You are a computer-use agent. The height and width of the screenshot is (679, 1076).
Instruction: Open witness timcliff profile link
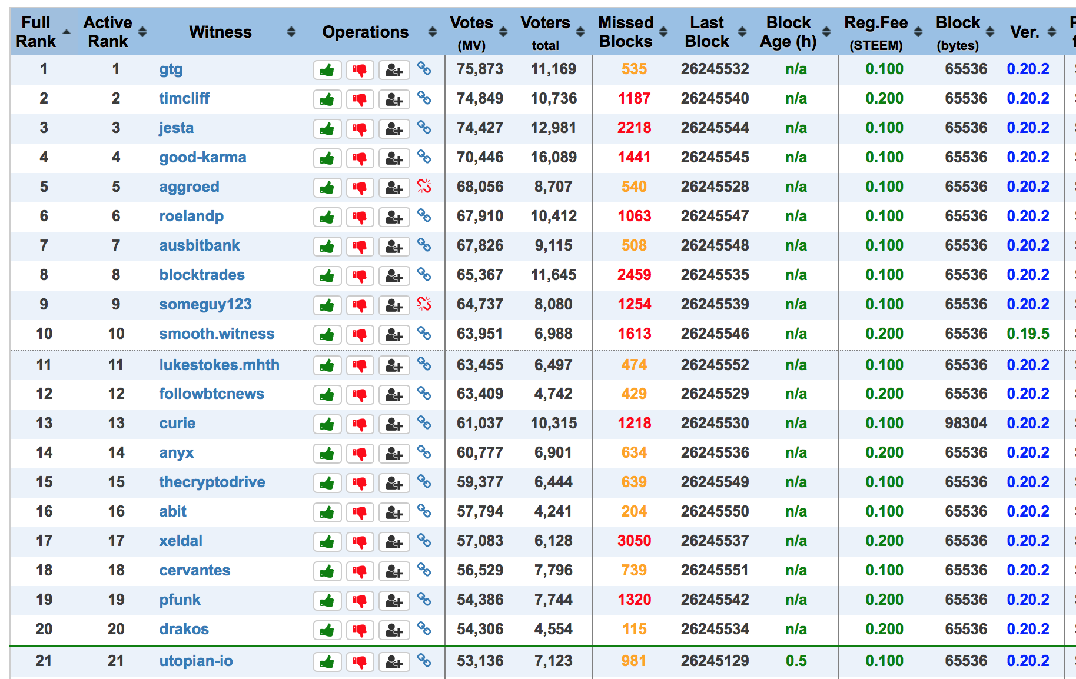coord(184,98)
